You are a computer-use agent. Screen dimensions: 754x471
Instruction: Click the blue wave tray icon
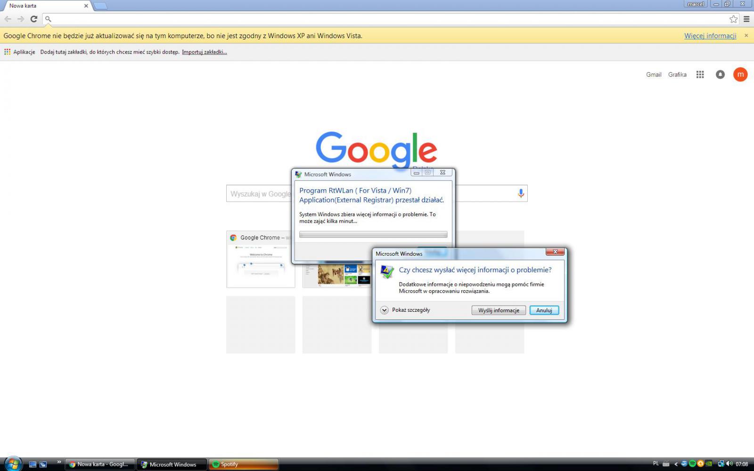(684, 464)
